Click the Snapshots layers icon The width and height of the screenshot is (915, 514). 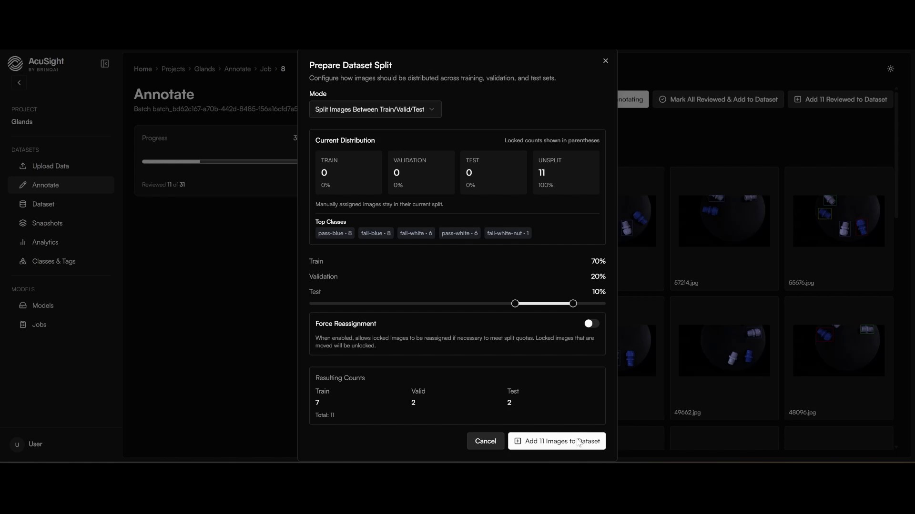[x=23, y=223]
